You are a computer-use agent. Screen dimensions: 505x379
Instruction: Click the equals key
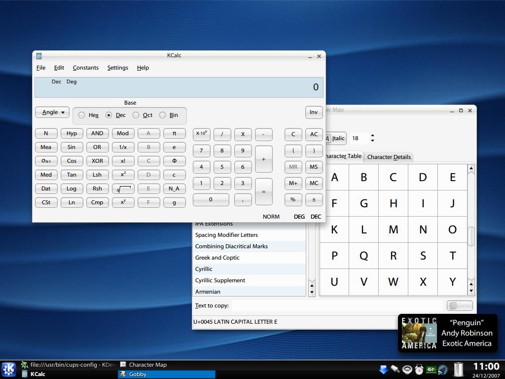(x=263, y=192)
